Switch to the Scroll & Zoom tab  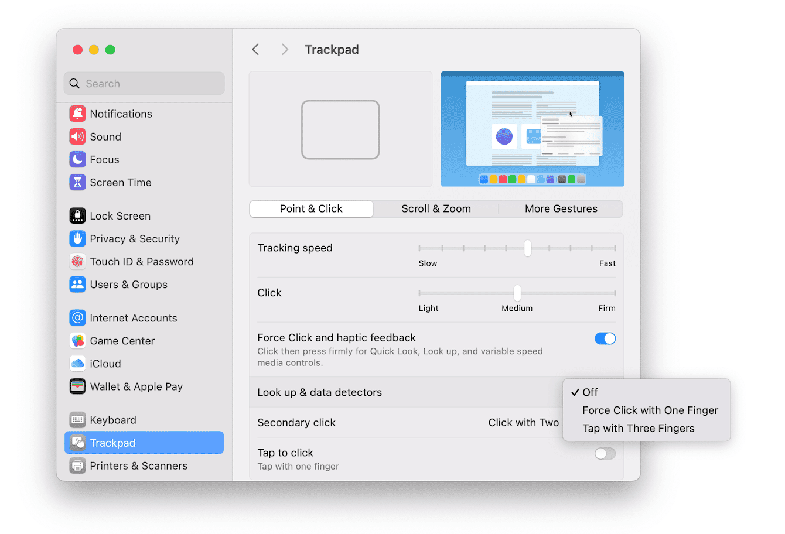click(436, 208)
